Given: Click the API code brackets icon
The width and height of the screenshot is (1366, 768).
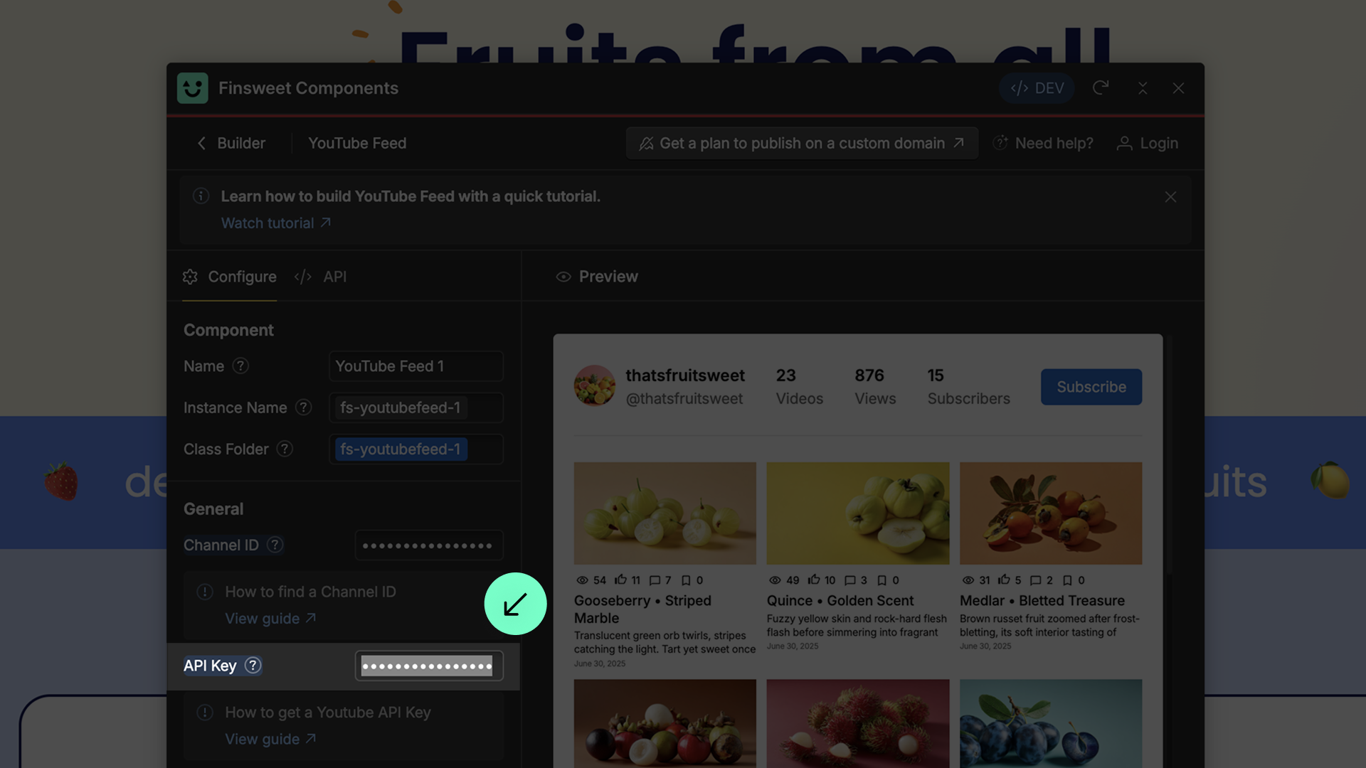Looking at the screenshot, I should tap(303, 277).
